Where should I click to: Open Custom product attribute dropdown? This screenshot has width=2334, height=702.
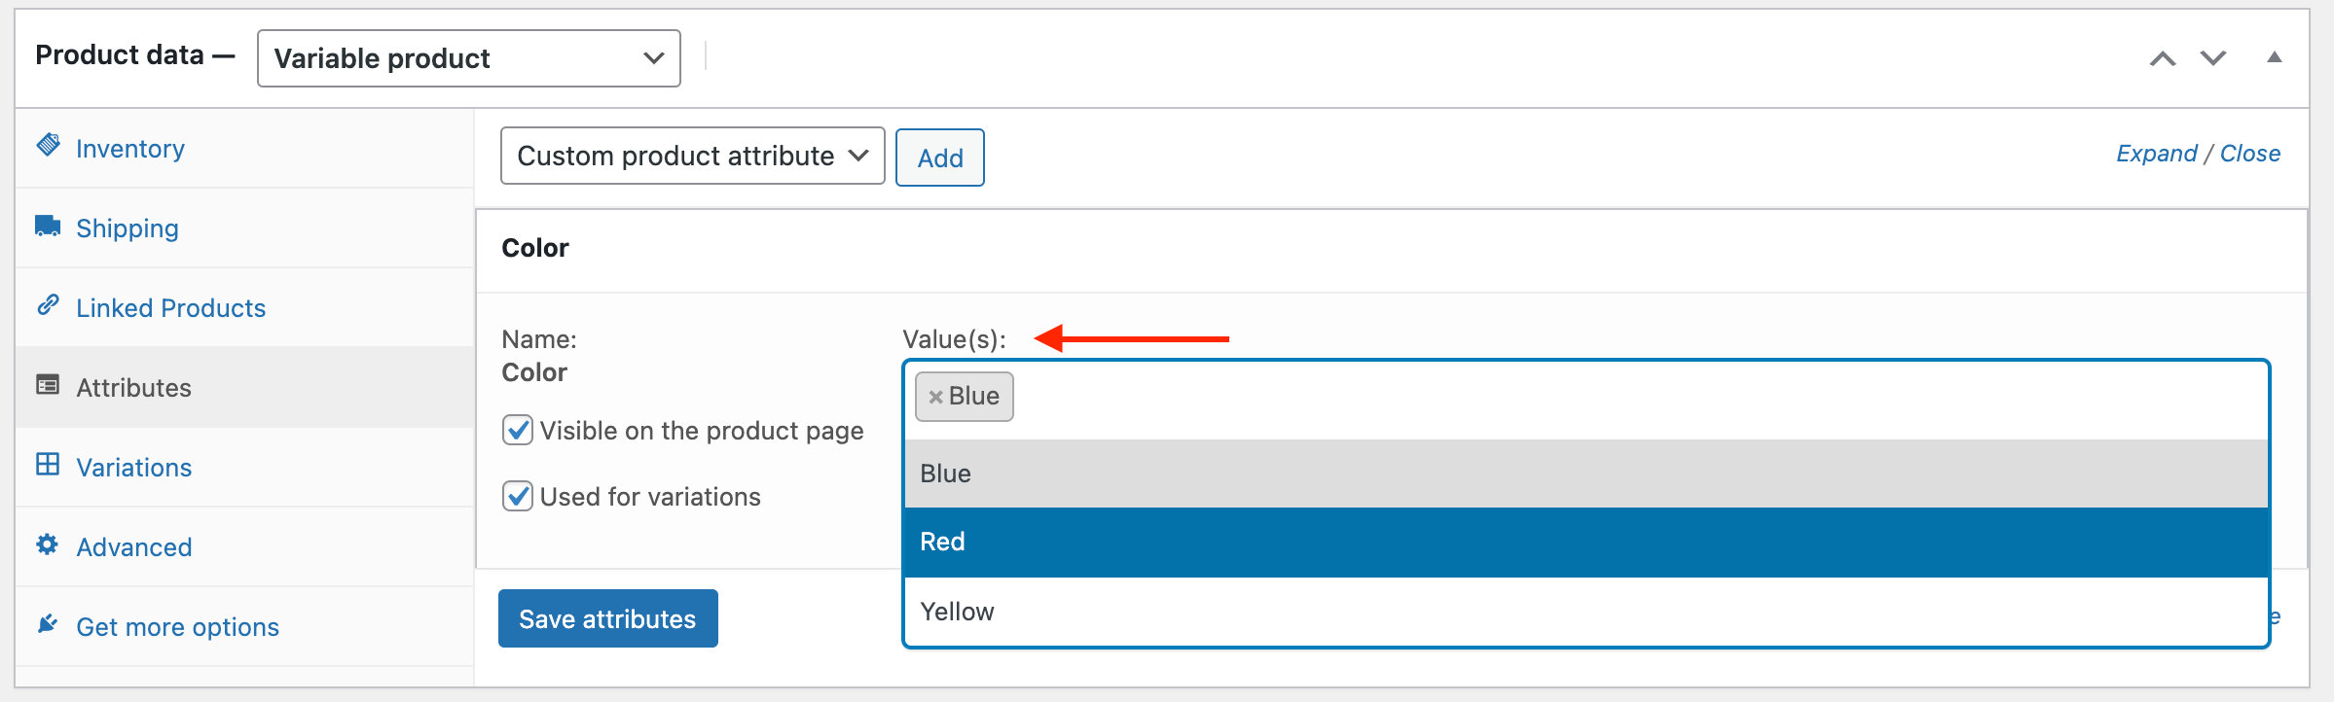(x=692, y=156)
